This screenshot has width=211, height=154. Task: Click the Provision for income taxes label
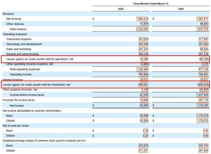pos(19,100)
